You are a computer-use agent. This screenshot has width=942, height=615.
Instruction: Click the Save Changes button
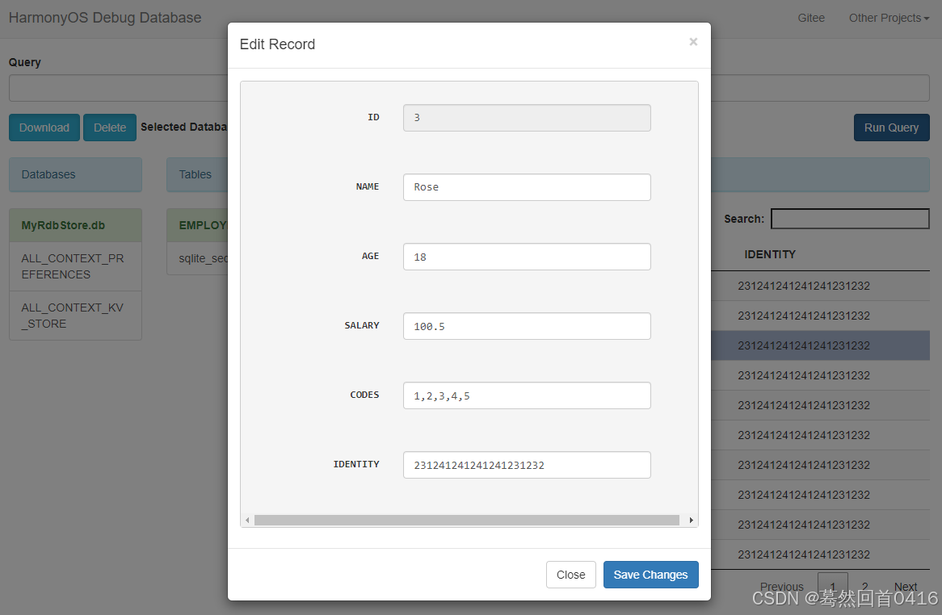650,575
